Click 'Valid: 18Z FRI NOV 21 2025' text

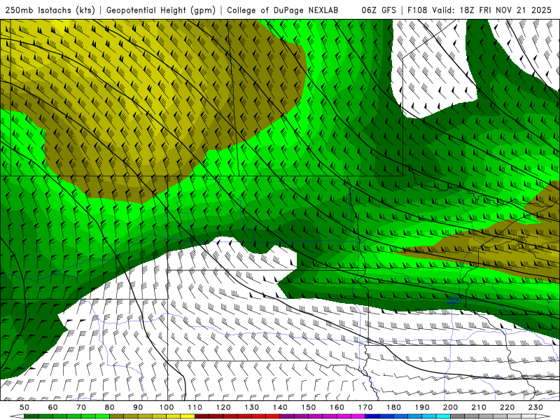click(x=492, y=10)
